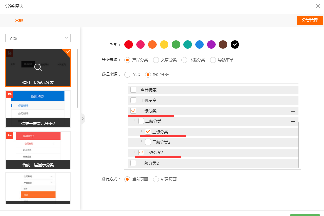Pick the accordion style thumbnail with 2017

tap(38, 188)
